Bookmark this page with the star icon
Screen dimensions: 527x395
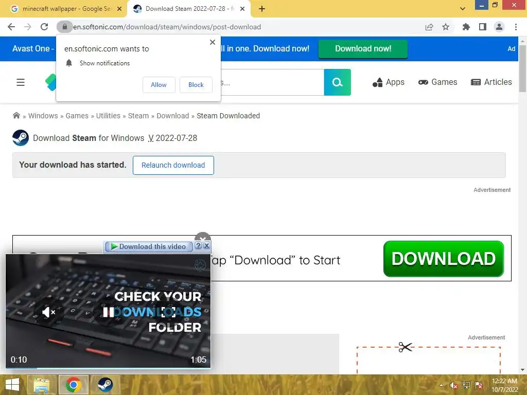(x=446, y=27)
